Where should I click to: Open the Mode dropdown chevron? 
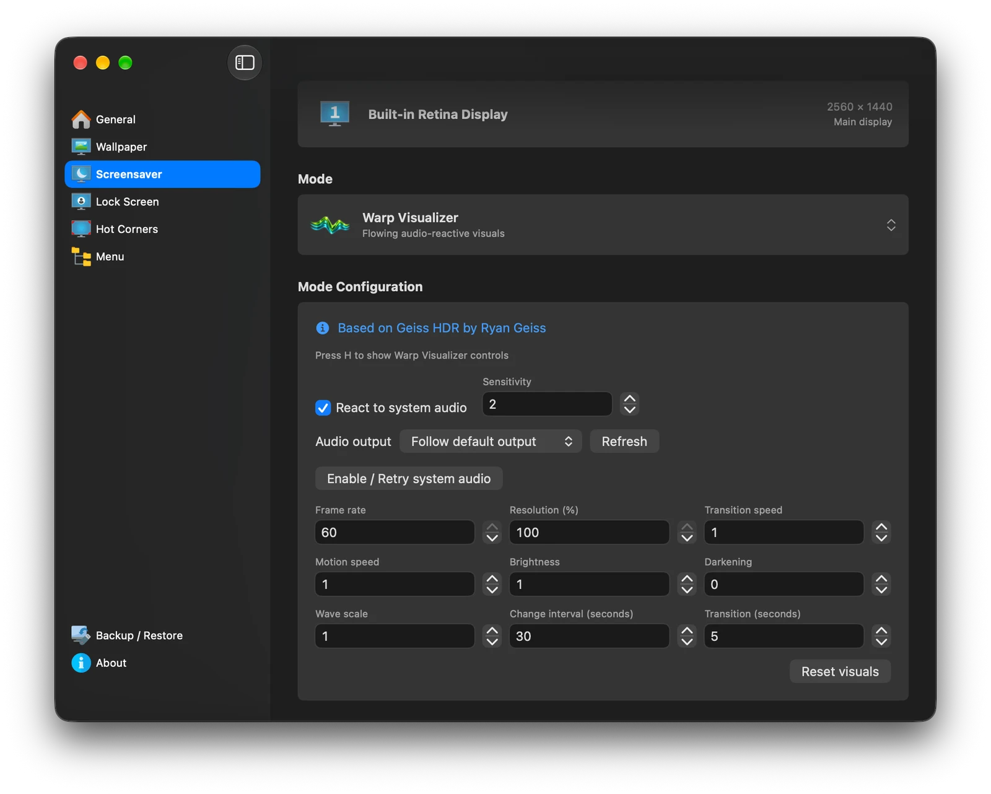pyautogui.click(x=891, y=225)
